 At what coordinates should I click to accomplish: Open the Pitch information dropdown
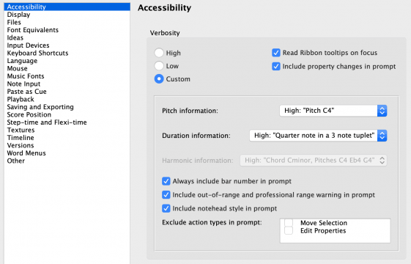point(333,111)
